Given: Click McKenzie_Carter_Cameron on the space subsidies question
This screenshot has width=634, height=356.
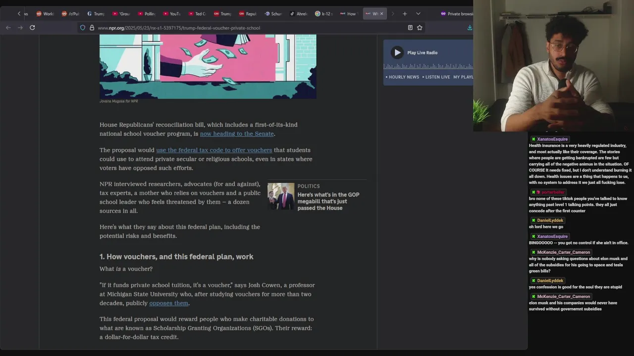Looking at the screenshot, I should point(564,252).
